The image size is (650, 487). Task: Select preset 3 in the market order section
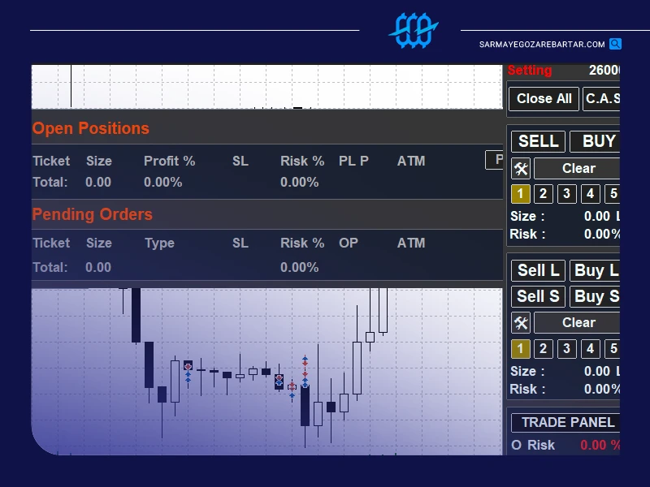566,193
